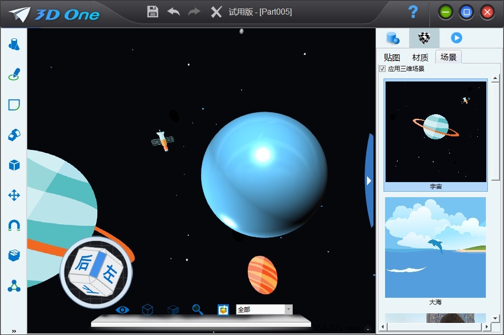Image resolution: width=504 pixels, height=335 pixels.
Task: Open the sketch drawing tool
Action: [x=14, y=74]
